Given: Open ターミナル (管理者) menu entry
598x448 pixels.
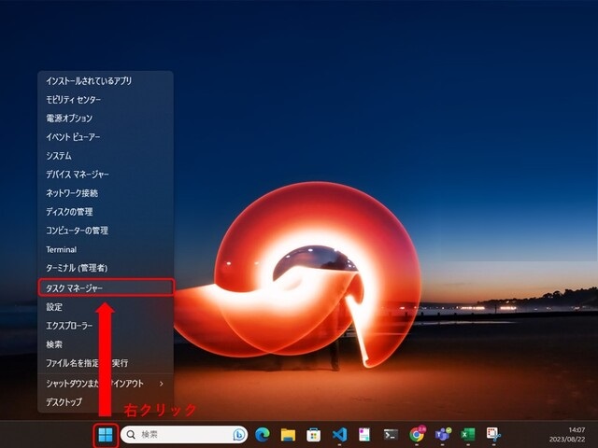Looking at the screenshot, I should (x=106, y=268).
